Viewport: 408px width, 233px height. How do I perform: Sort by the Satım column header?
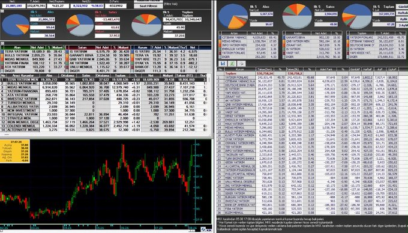coord(86,76)
